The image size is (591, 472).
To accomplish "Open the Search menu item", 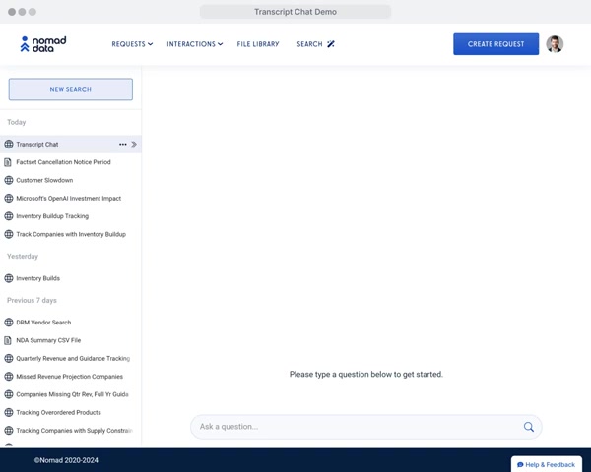I will pos(309,44).
